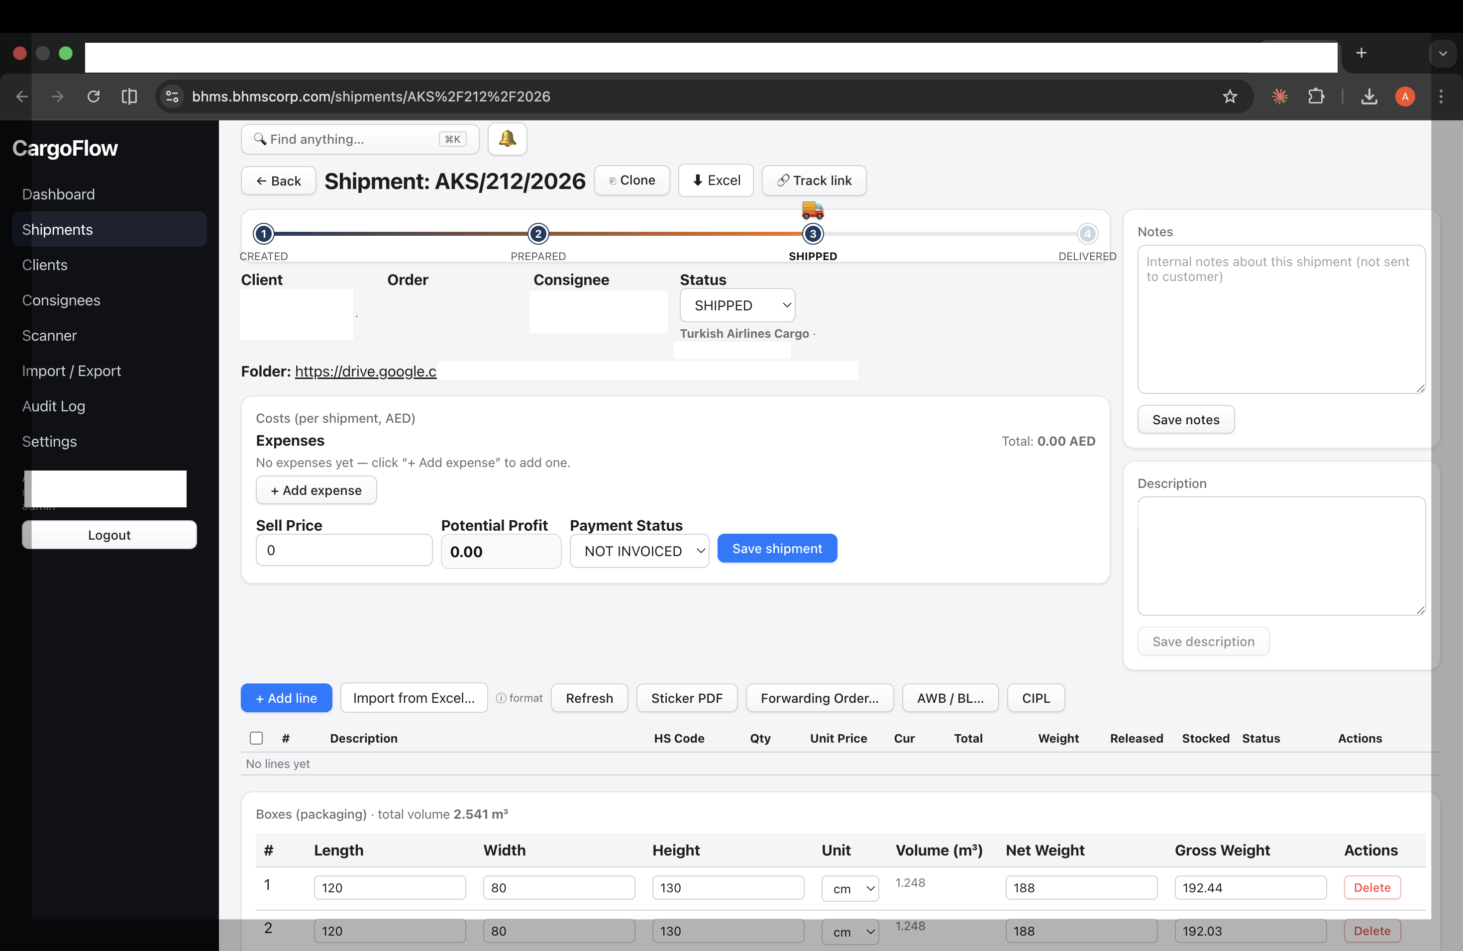Click the browser forward arrow
The image size is (1463, 951).
(57, 96)
